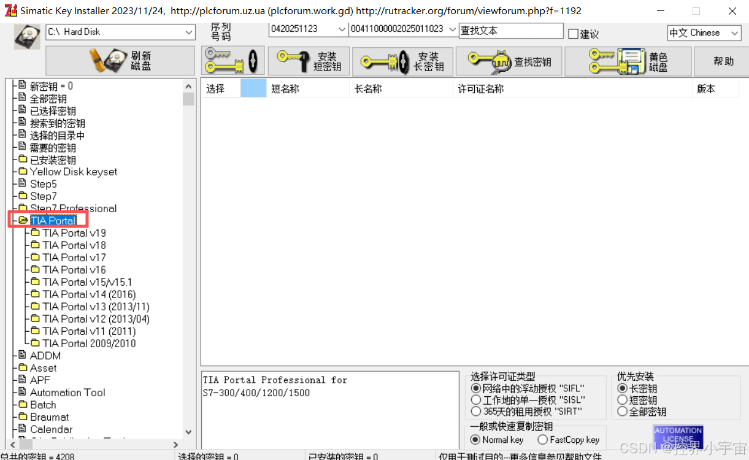Click the open folder icon of TIA Portal

pyautogui.click(x=23, y=220)
